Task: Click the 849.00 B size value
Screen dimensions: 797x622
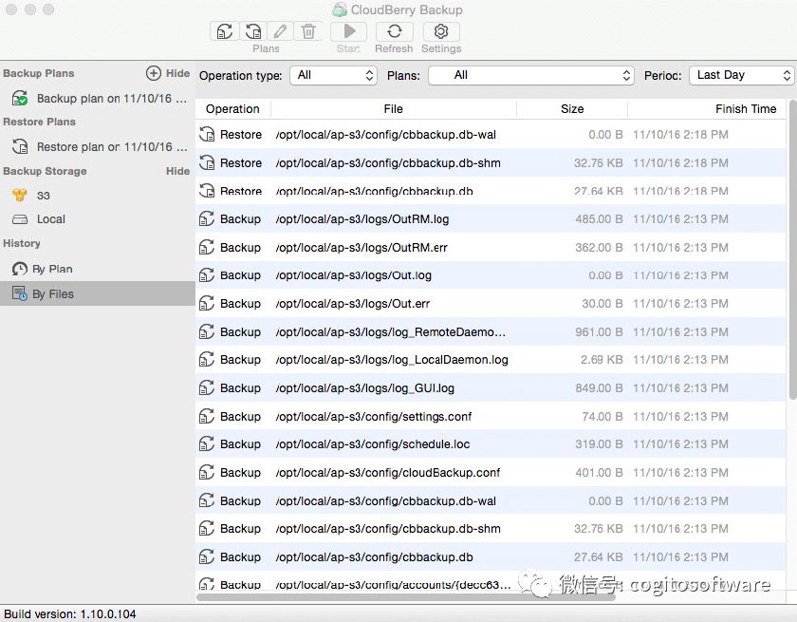Action: coord(599,388)
